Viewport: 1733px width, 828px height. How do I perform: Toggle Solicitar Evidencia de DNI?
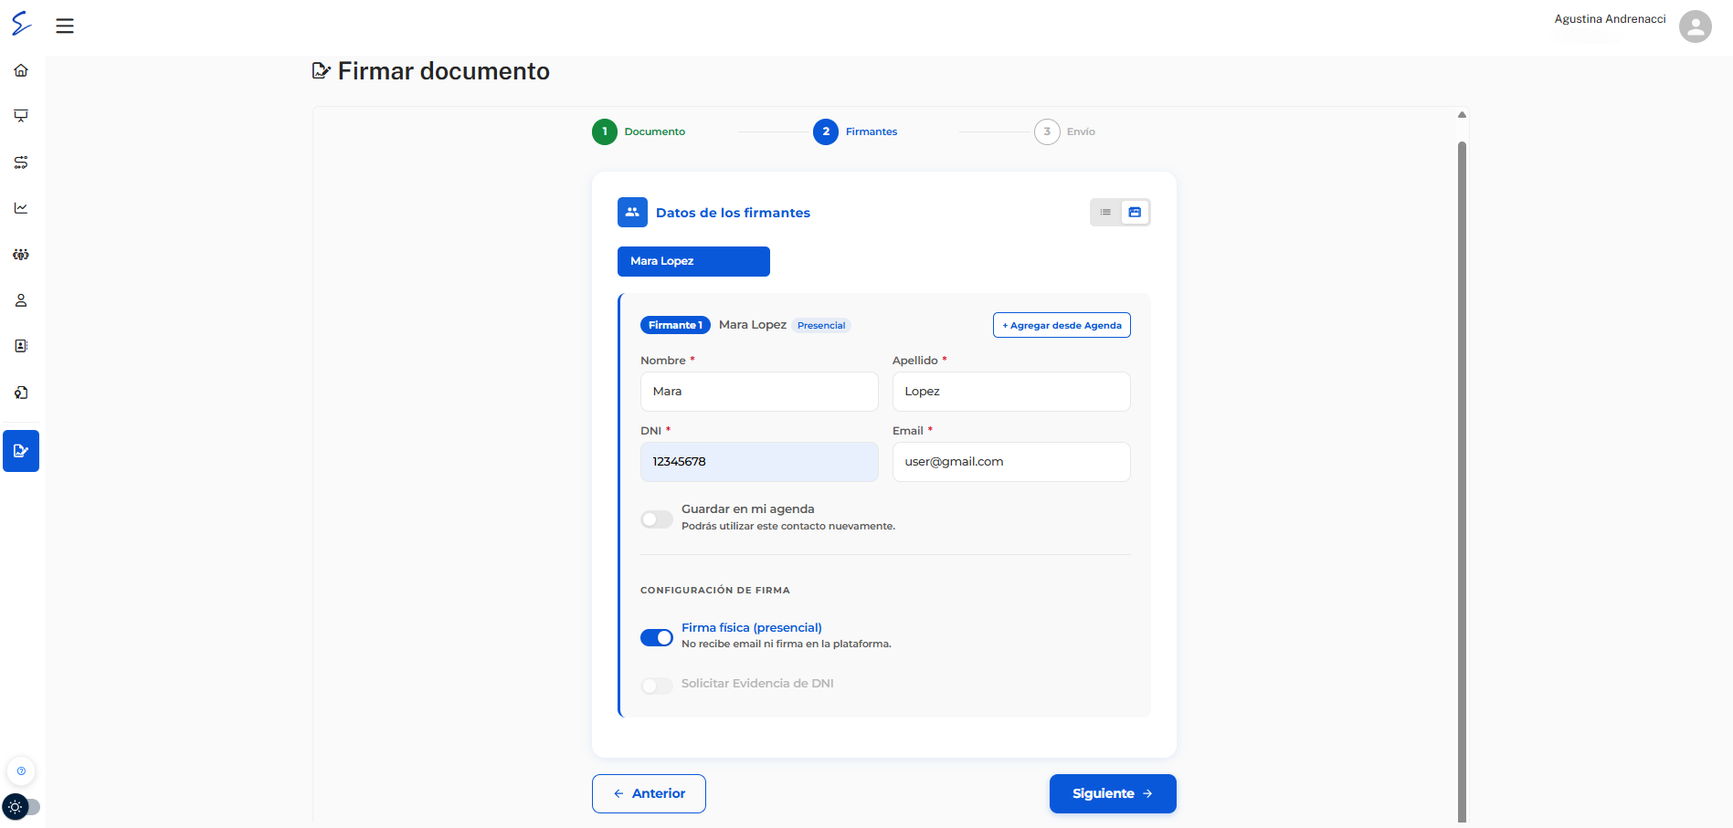[657, 686]
